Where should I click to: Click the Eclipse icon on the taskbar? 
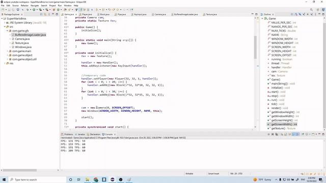coord(113,179)
